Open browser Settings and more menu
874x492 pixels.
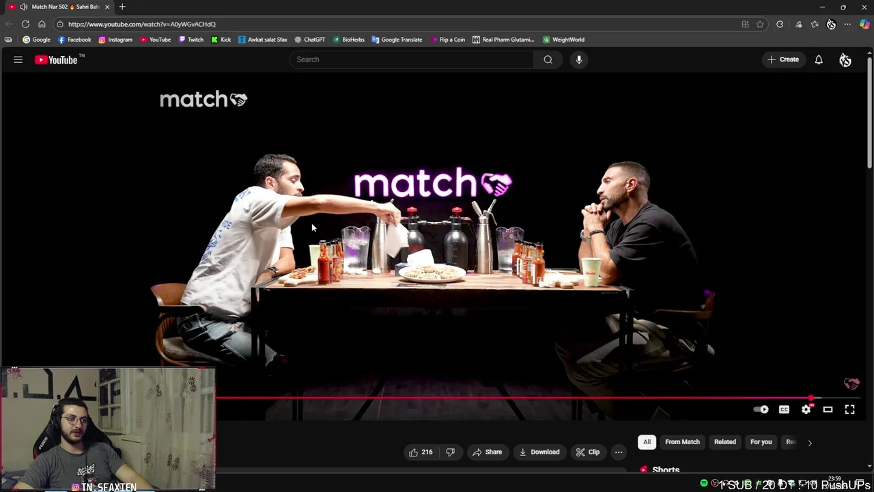coord(847,24)
